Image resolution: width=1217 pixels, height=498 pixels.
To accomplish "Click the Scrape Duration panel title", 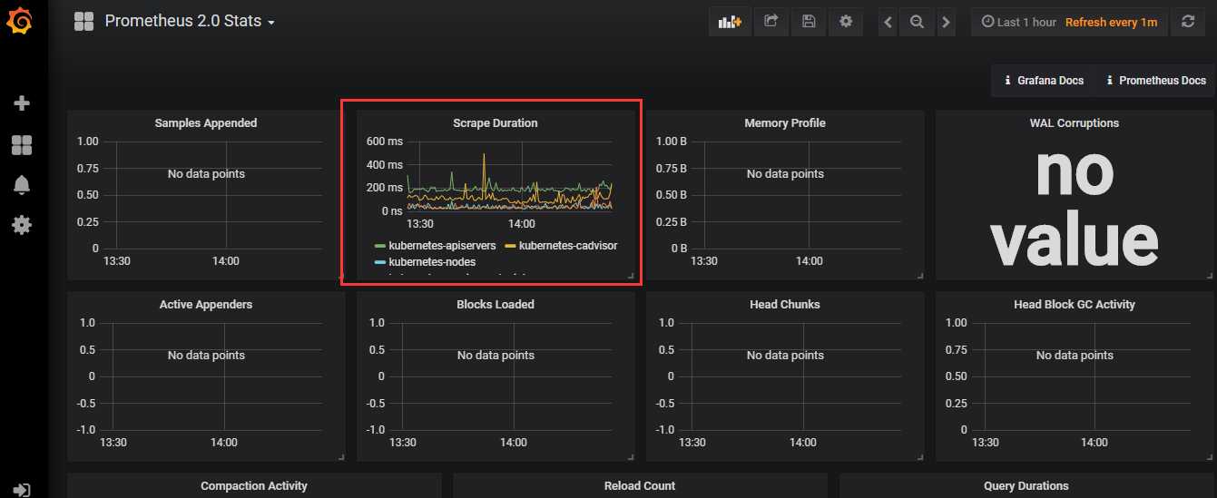I will pos(496,122).
